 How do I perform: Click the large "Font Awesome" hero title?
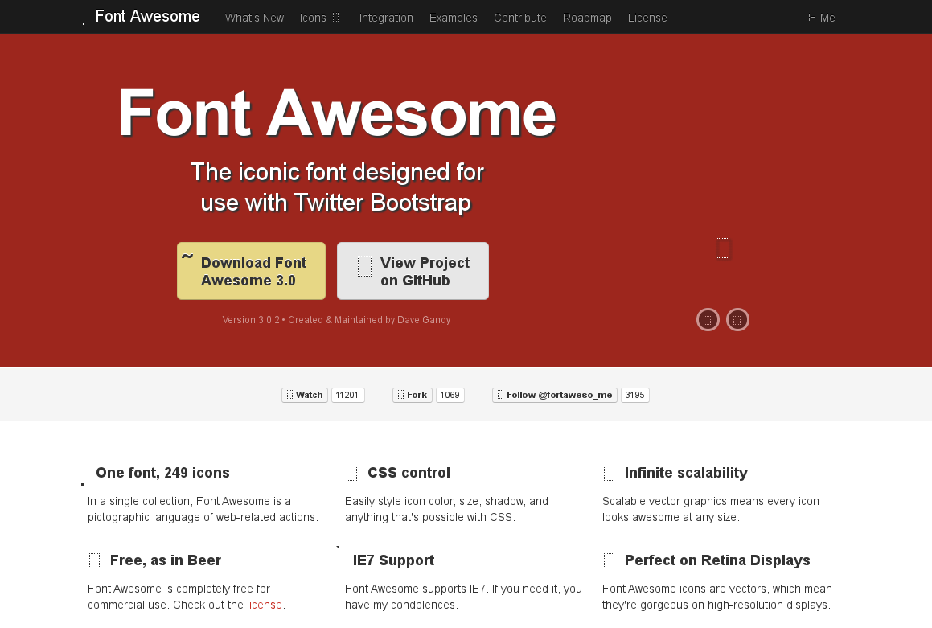point(337,113)
